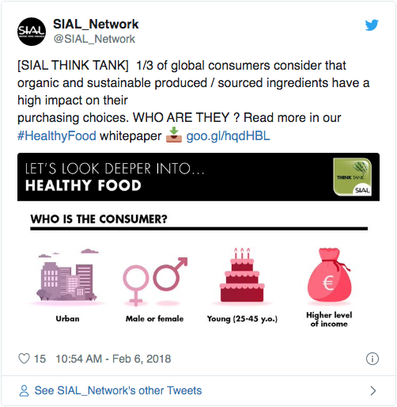Click the Healthy Food black banner image

[x=198, y=177]
